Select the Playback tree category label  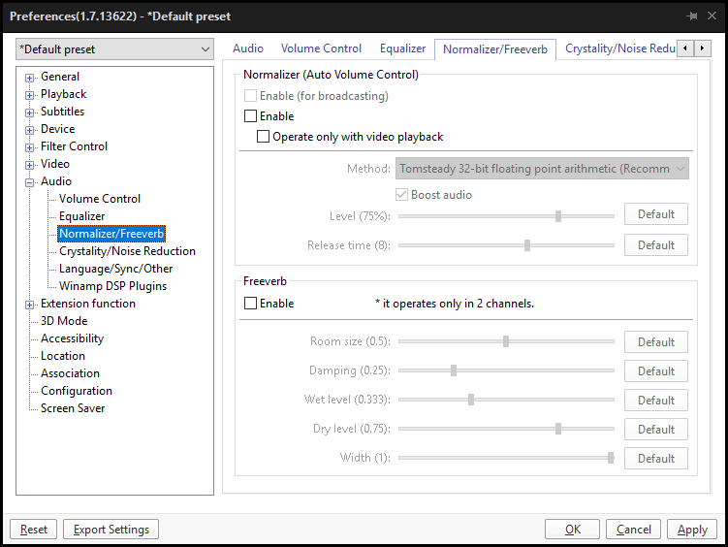tap(64, 94)
